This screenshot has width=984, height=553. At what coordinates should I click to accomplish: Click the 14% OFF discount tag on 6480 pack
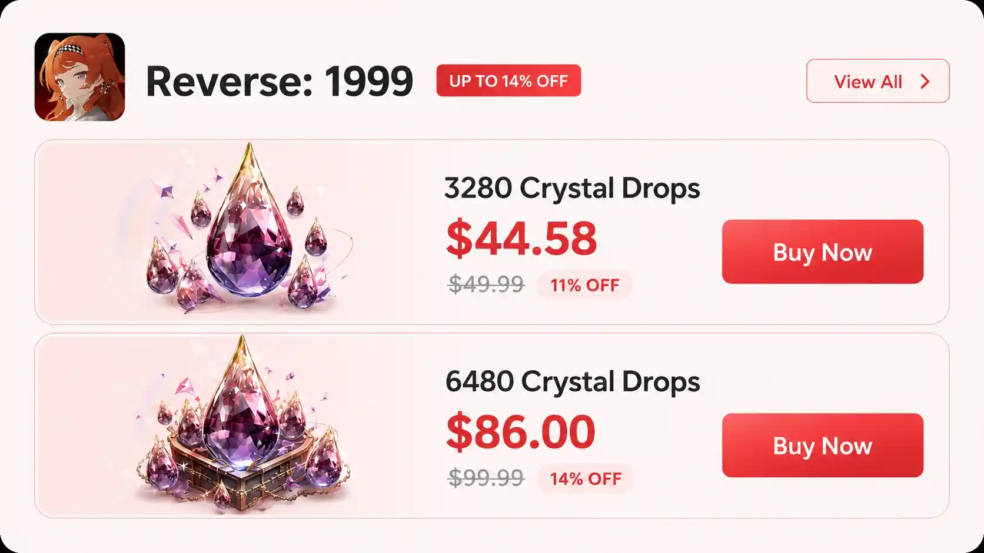[586, 478]
